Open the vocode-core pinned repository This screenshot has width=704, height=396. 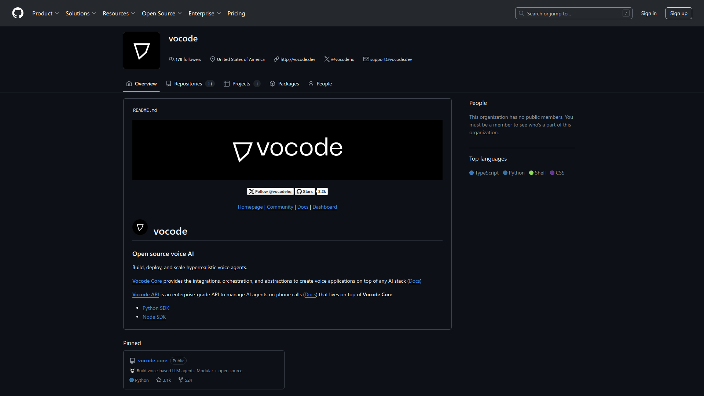point(153,361)
